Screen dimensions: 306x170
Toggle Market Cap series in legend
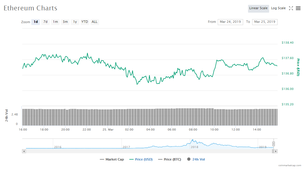(x=112, y=159)
